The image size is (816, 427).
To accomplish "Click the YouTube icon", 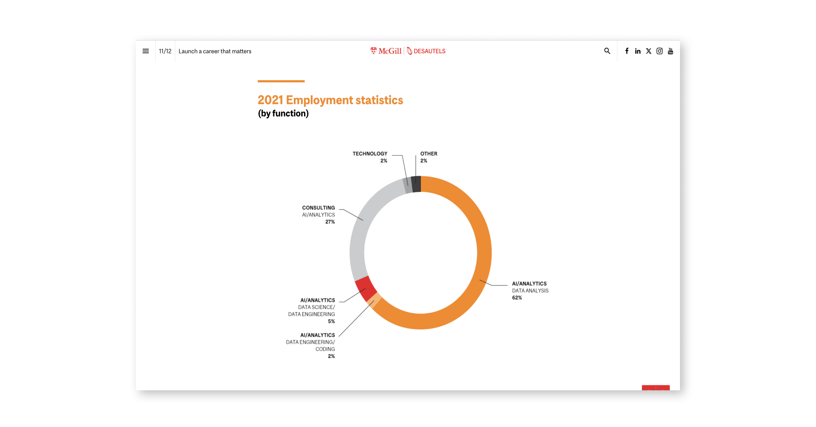I will 670,51.
